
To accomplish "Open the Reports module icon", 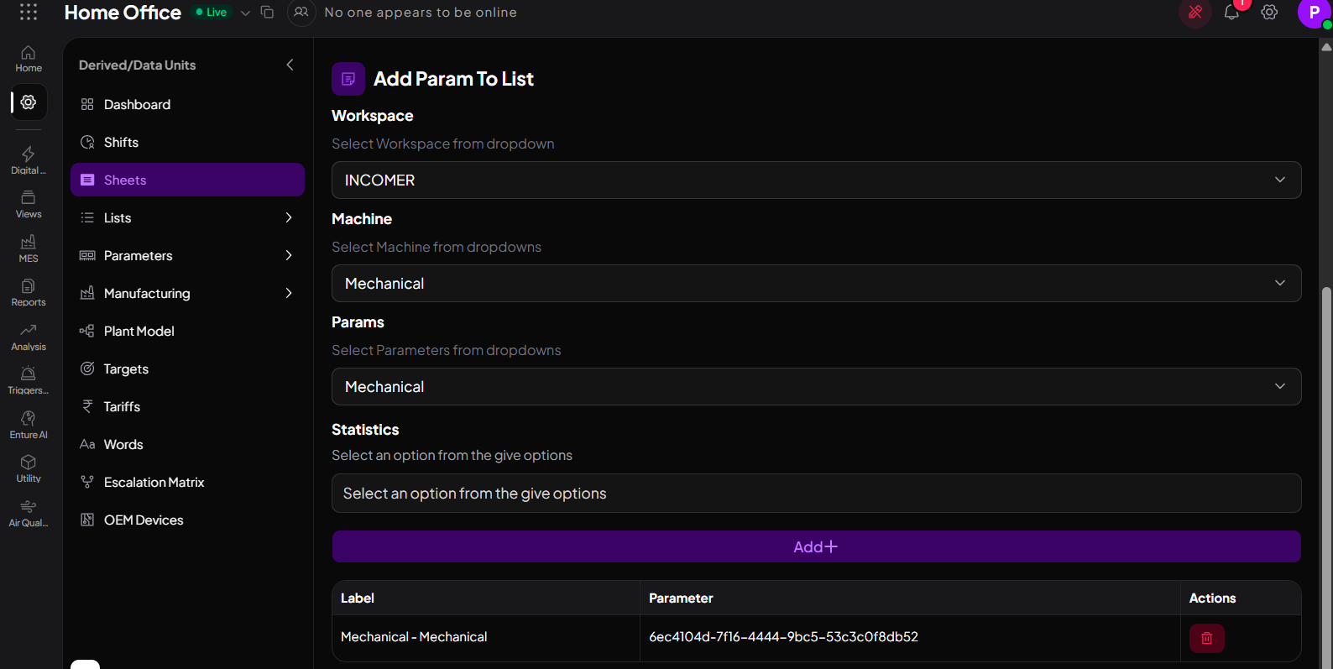I will point(29,293).
